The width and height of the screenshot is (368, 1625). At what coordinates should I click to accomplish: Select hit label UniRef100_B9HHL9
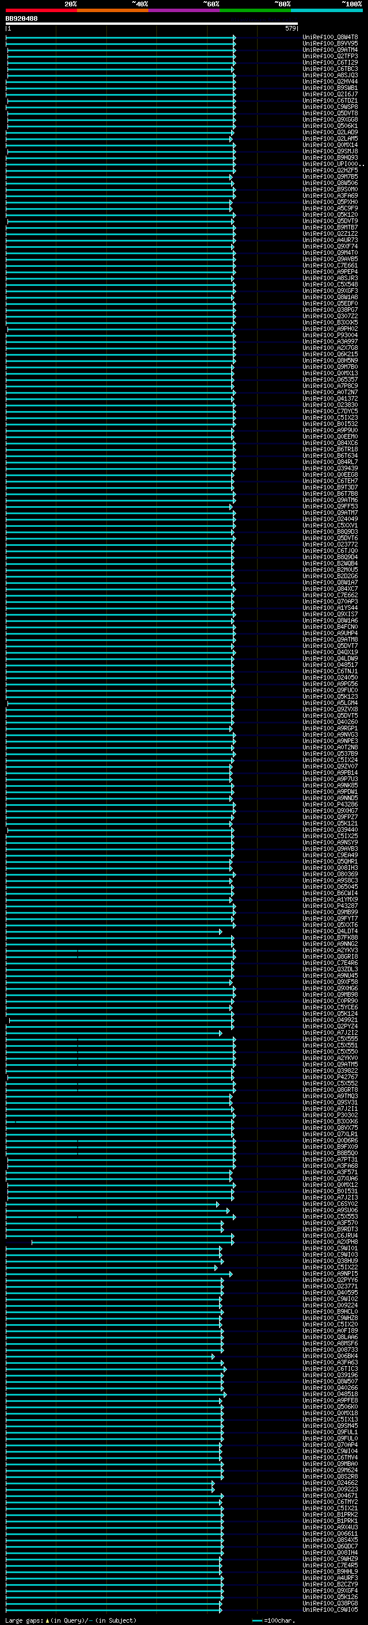pos(330,1571)
